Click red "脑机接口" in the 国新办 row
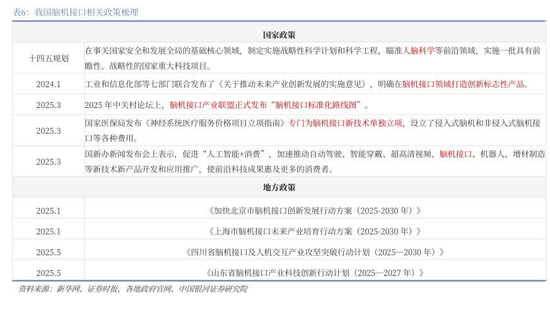The height and width of the screenshot is (310, 550). point(455,154)
